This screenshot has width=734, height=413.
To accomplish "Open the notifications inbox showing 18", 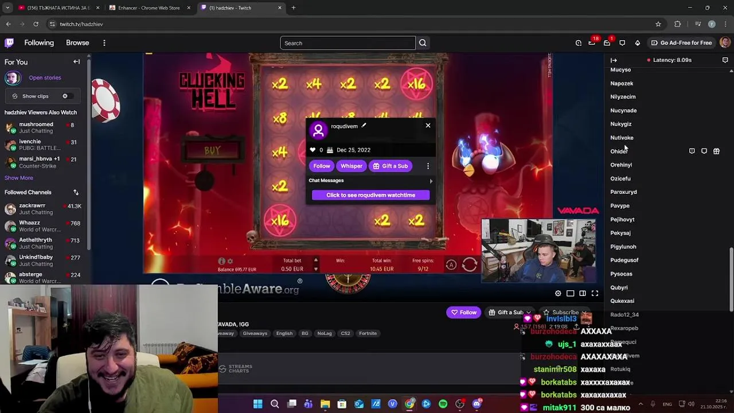I will [592, 42].
